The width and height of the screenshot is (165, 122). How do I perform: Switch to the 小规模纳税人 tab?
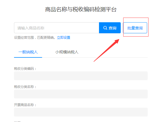pos(67,52)
